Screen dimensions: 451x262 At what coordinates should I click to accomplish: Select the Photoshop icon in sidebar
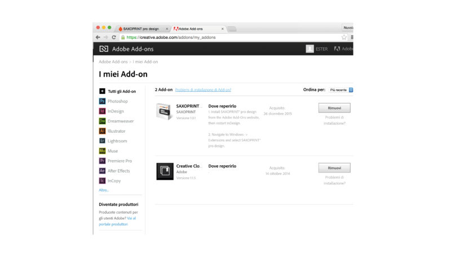(102, 101)
